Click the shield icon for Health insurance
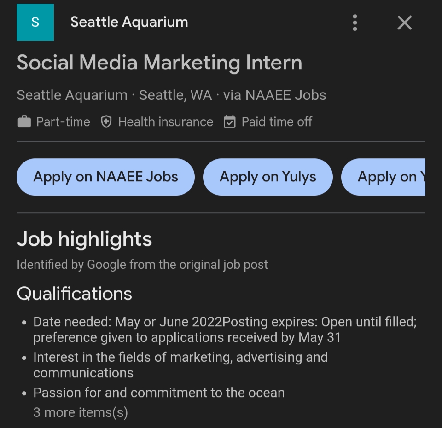The height and width of the screenshot is (428, 442). [x=106, y=122]
